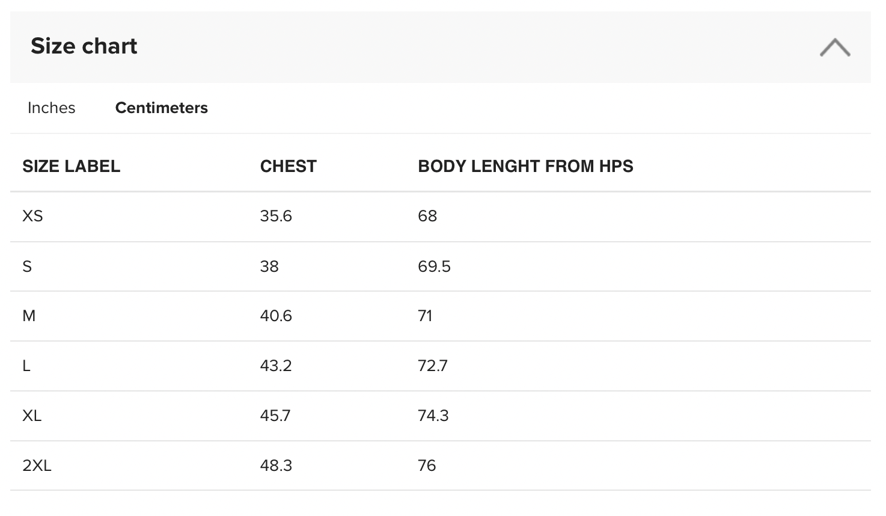This screenshot has height=516, width=886.
Task: Select the S size row label
Action: pos(27,266)
